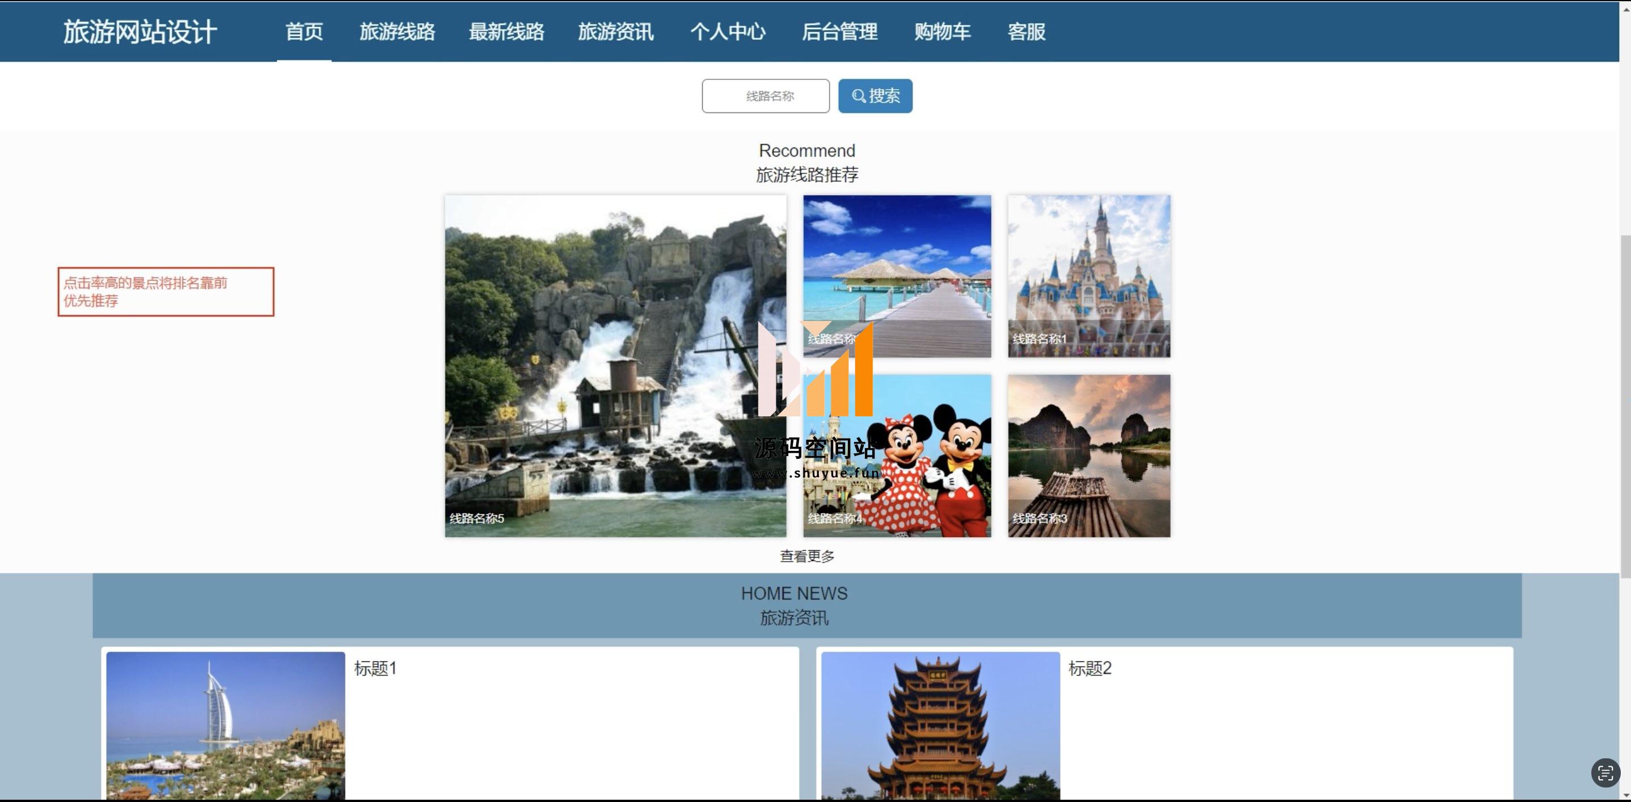1631x802 pixels.
Task: Click the Recommend heading text
Action: 806,151
